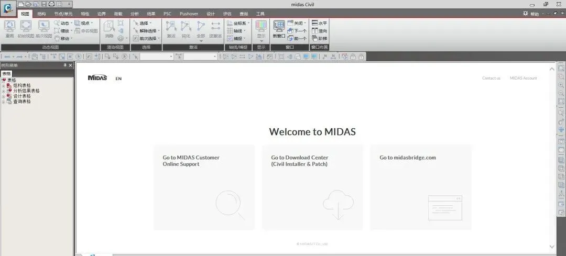Click the Contact us link
Viewport: 566px width, 256px height.
[491, 78]
